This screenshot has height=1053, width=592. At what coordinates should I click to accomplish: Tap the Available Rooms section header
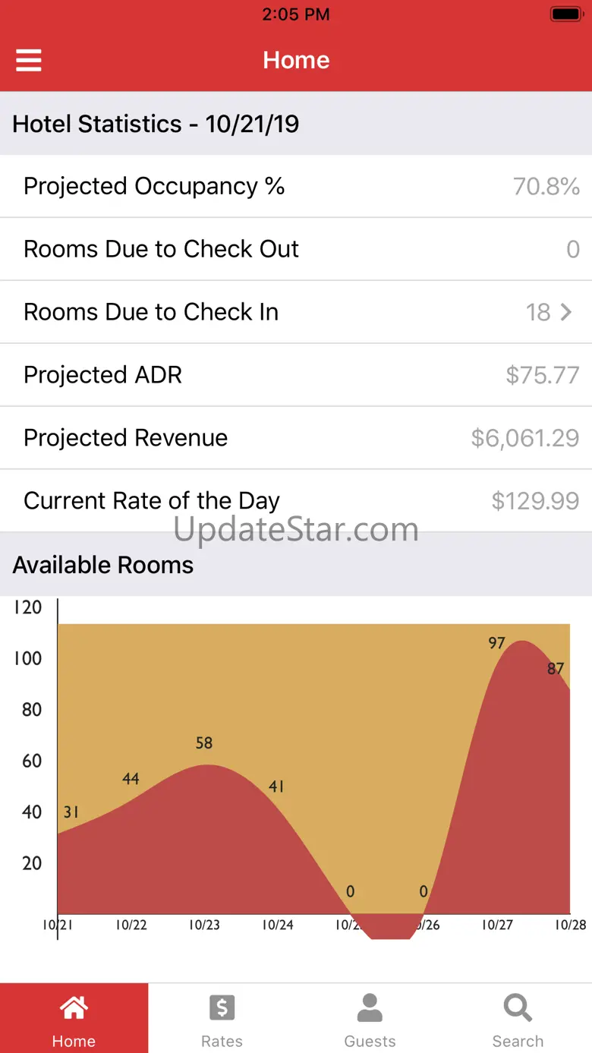pyautogui.click(x=103, y=565)
